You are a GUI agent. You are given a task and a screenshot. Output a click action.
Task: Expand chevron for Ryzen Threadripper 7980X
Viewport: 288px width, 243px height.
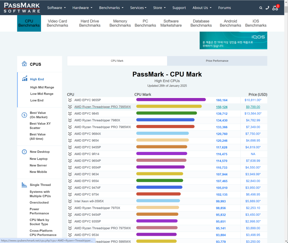[x=70, y=120]
